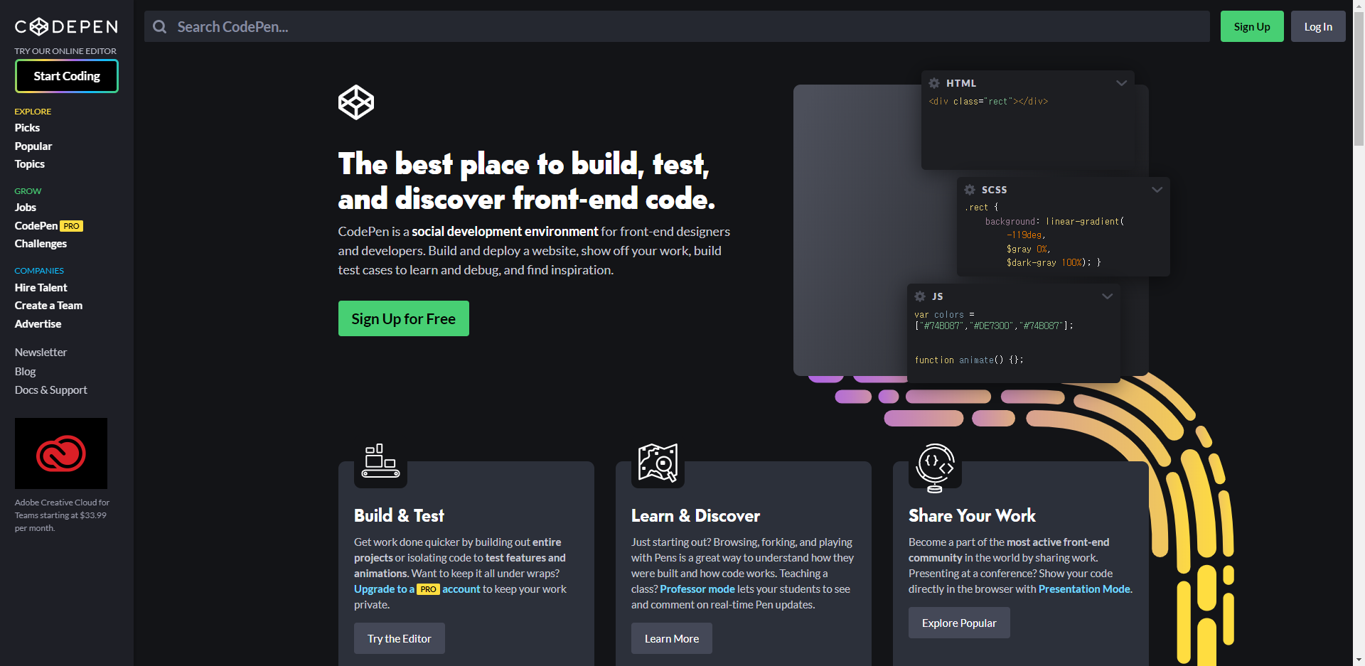
Task: Click the Log In button
Action: [x=1318, y=26]
